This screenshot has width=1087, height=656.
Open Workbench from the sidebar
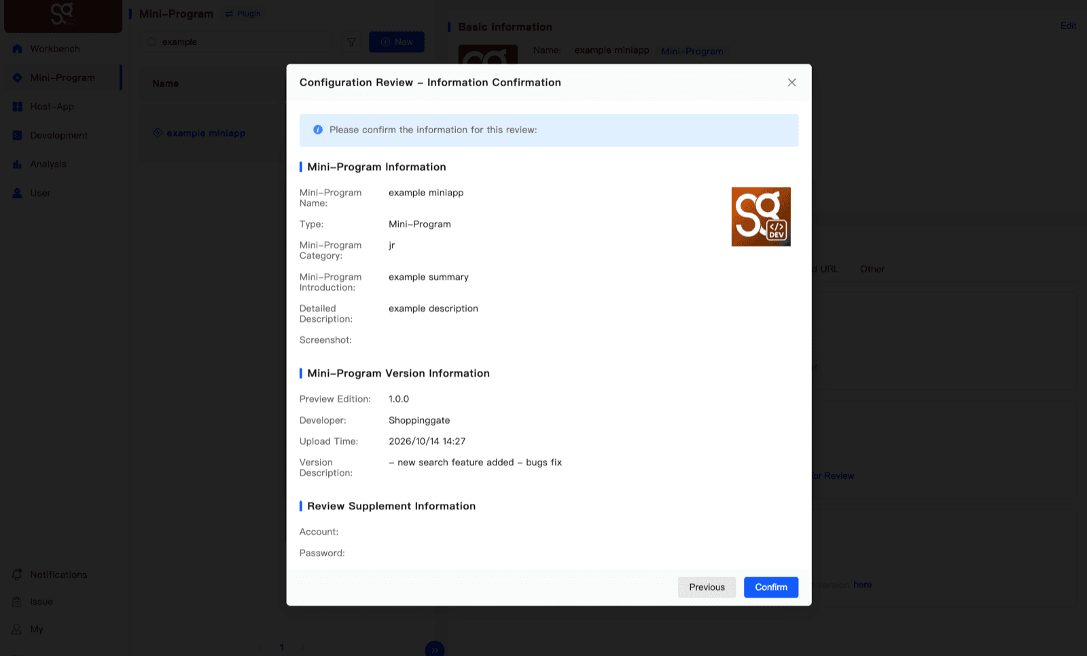click(55, 49)
